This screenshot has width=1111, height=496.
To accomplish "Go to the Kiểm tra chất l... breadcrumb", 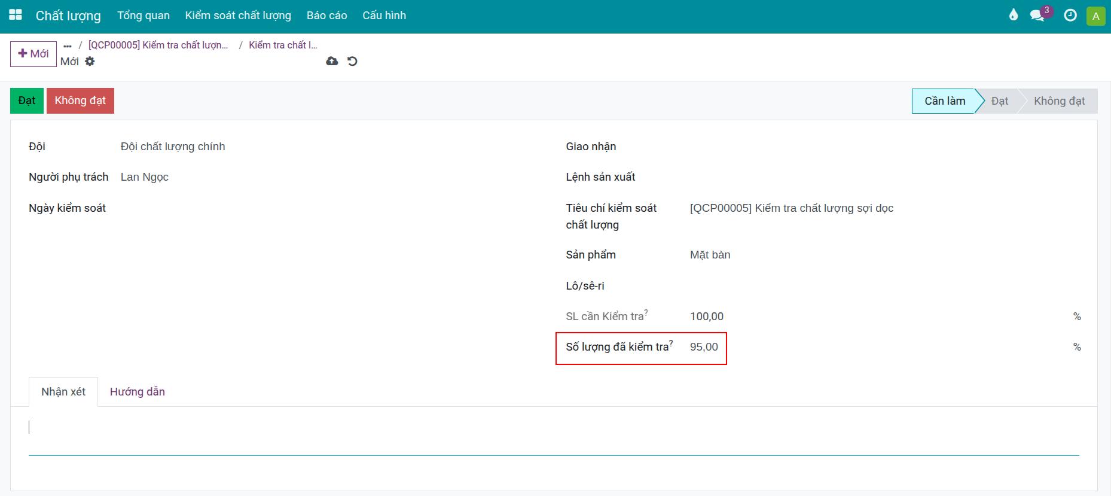I will [x=283, y=45].
